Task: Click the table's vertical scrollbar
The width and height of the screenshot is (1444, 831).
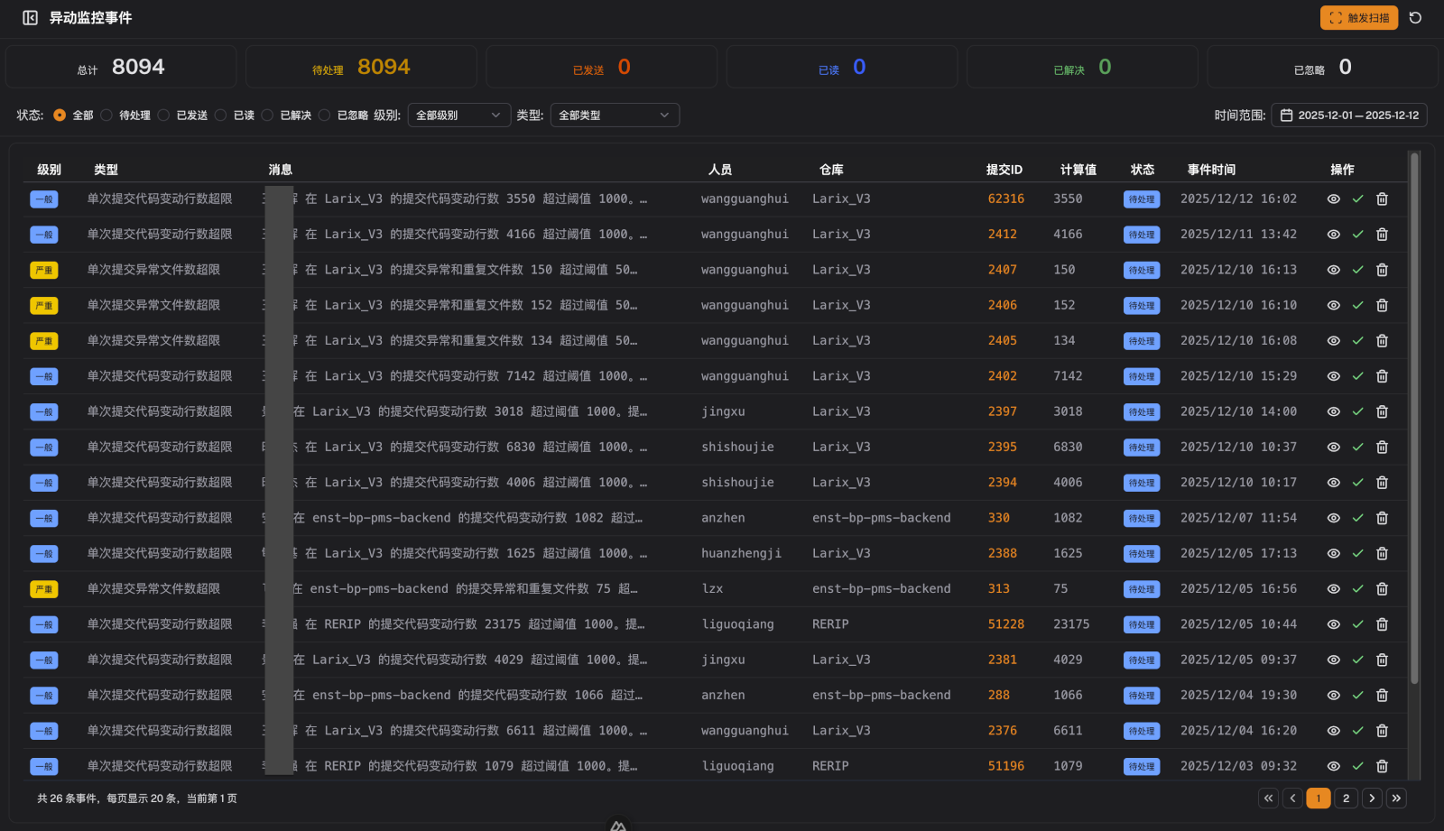Action: pos(1414,415)
